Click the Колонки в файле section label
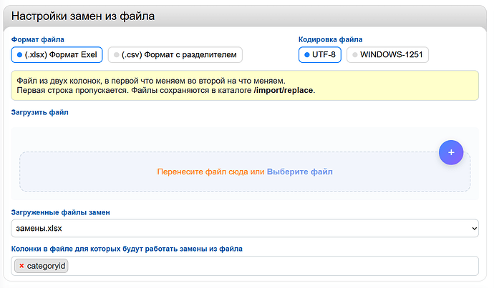 coord(127,249)
